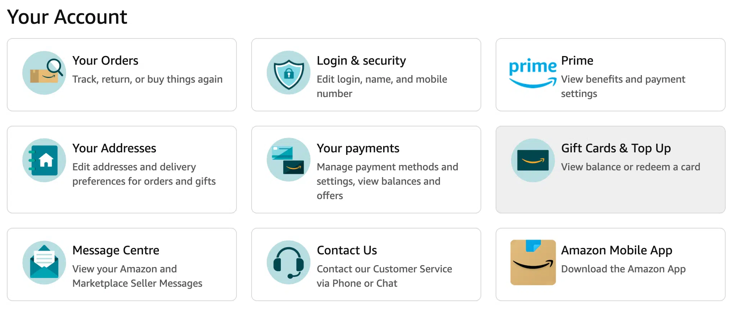Click the Your Orders package magnifier icon
Viewport: 749px width, 309px height.
tap(44, 73)
